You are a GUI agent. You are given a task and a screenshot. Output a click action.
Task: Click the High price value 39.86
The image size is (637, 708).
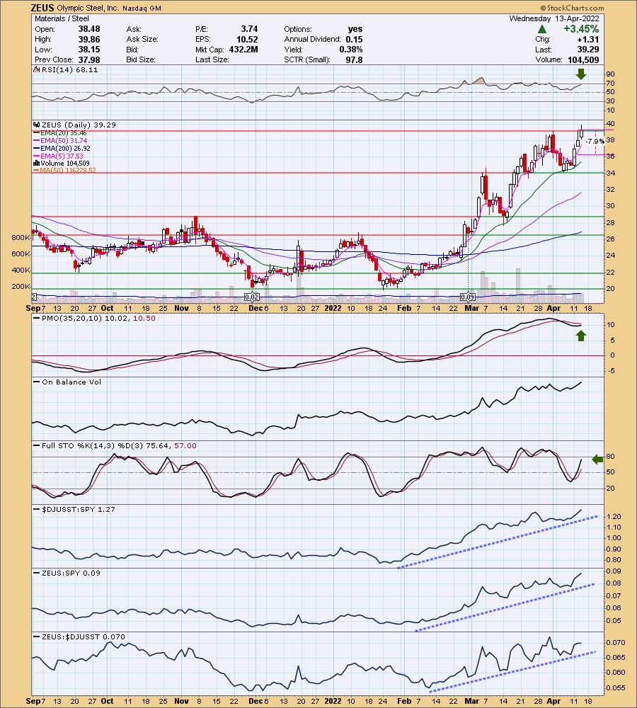coord(89,39)
